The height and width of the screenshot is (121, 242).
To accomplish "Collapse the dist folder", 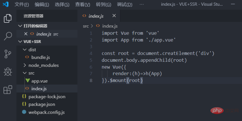I will tap(24, 49).
